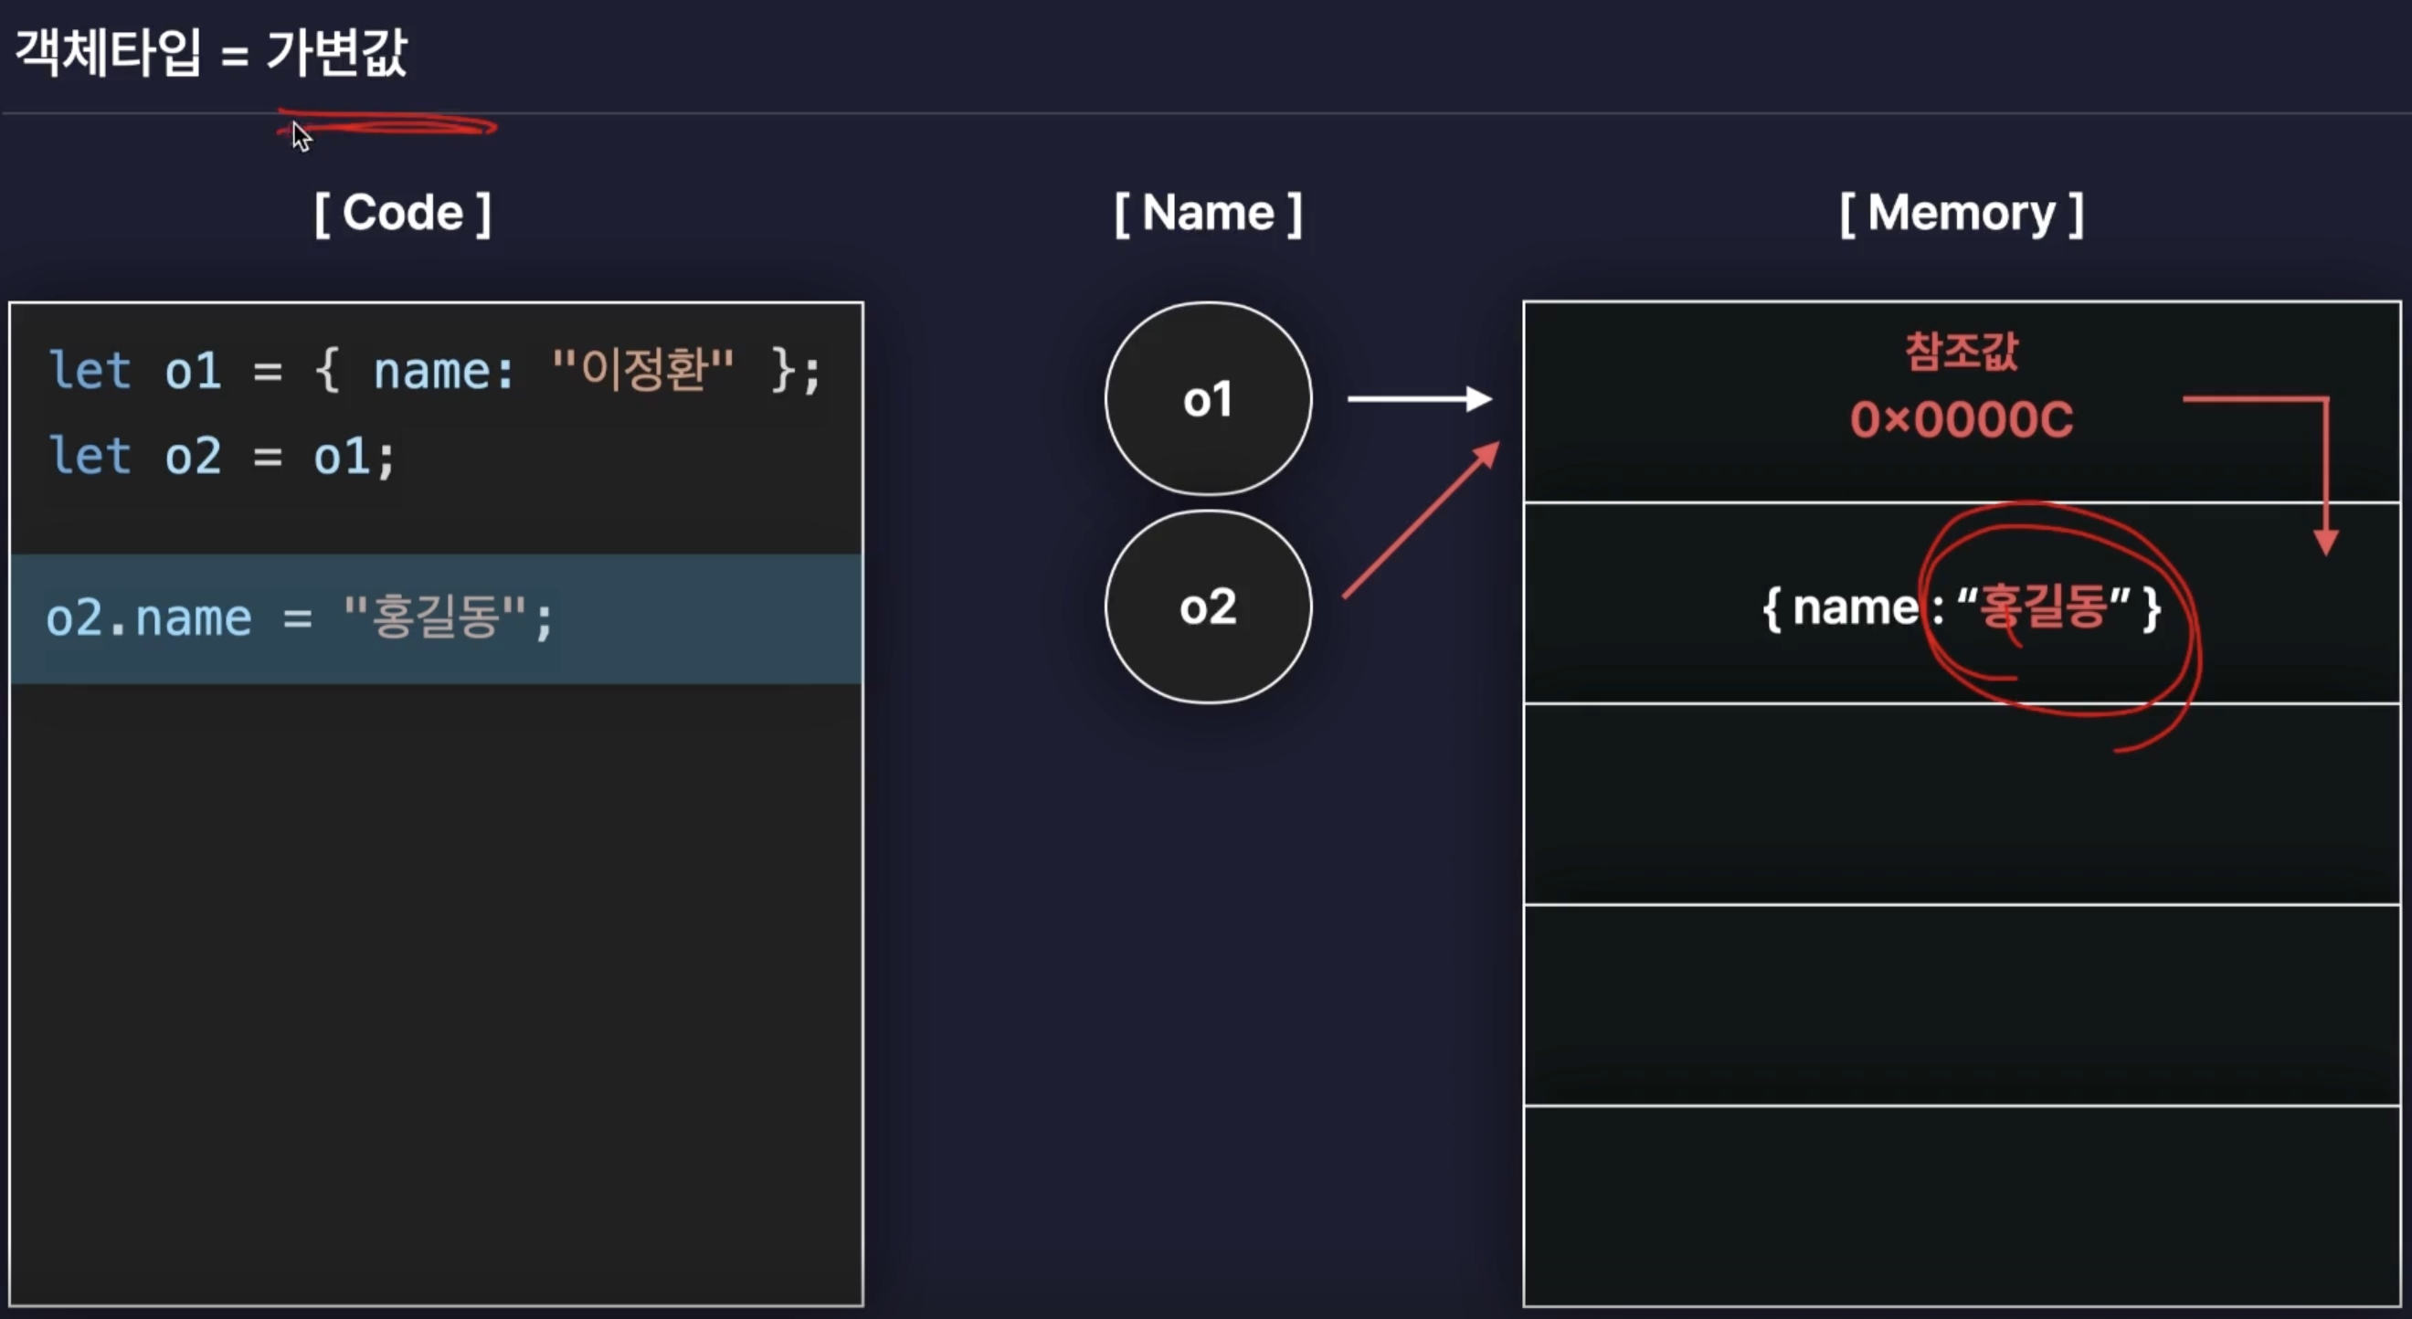Screen dimensions: 2412x1319
Task: Click the red underline scribble under 가변값
Action: point(386,124)
